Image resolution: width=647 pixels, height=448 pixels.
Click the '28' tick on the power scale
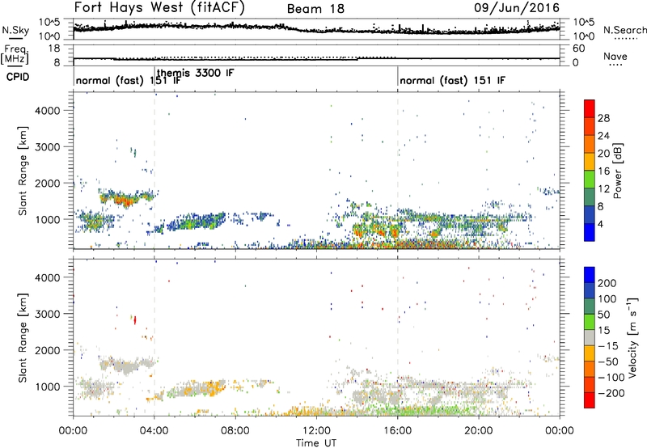(x=603, y=118)
